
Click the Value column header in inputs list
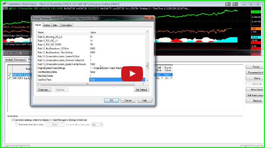point(117,32)
